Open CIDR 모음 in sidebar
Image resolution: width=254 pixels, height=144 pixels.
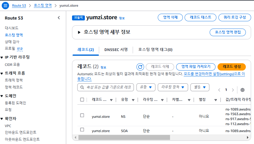click(12, 65)
